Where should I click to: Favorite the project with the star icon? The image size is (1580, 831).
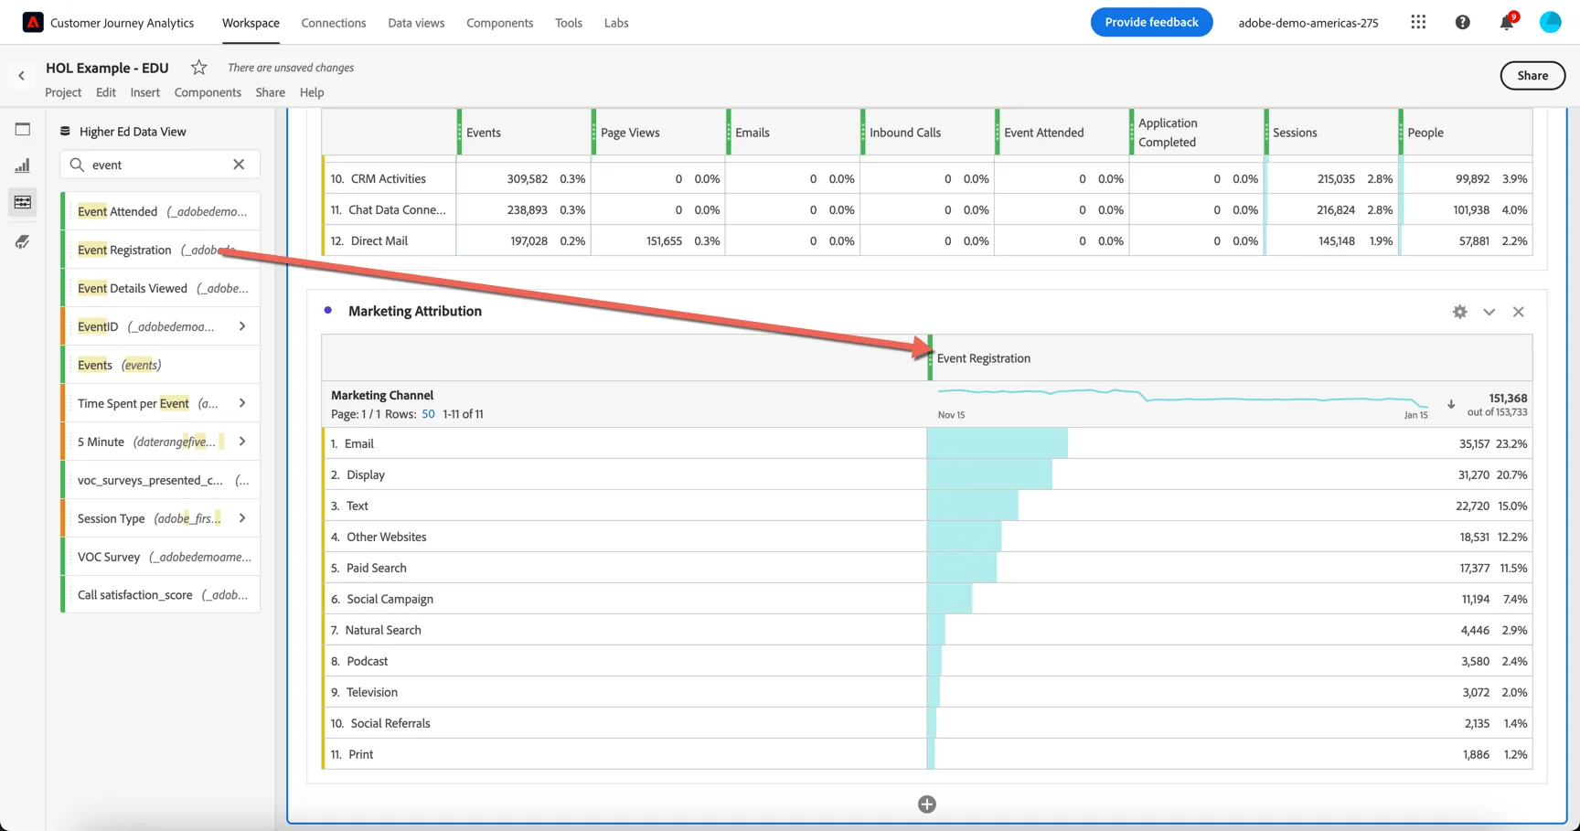[x=198, y=67]
